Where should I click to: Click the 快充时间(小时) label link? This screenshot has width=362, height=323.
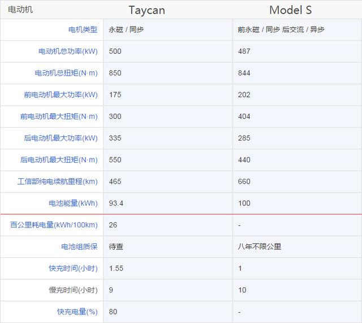pos(73,268)
